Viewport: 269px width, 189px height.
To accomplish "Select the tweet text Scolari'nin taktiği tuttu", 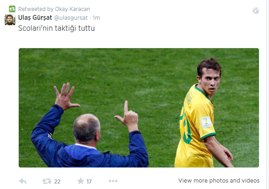I will tap(56, 28).
